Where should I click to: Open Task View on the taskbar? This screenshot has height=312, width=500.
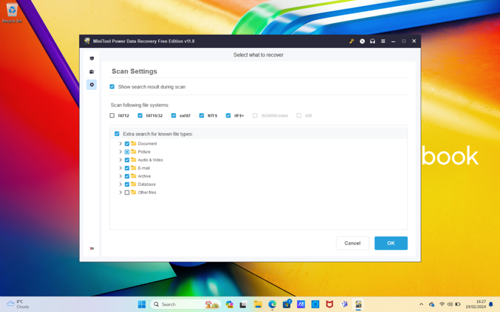[243, 304]
